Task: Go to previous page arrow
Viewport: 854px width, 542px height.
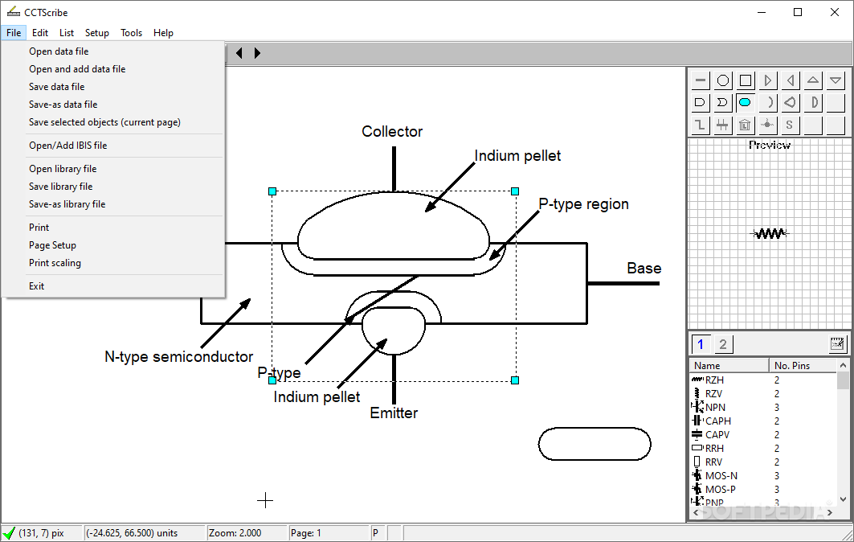Action: pyautogui.click(x=239, y=53)
